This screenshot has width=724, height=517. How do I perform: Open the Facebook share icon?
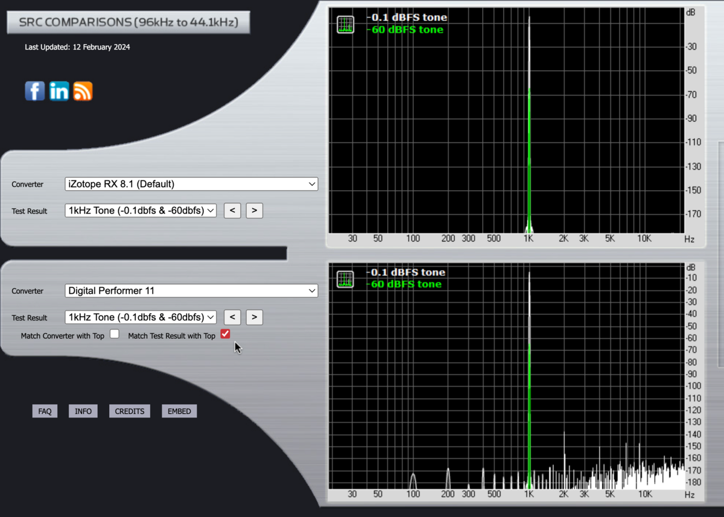[x=35, y=91]
